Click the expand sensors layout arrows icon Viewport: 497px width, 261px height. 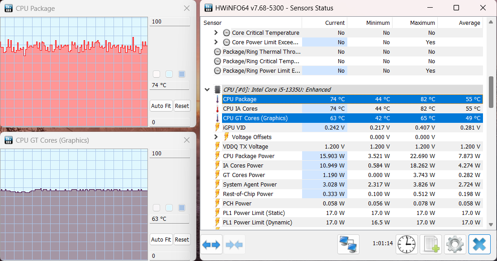coord(211,245)
